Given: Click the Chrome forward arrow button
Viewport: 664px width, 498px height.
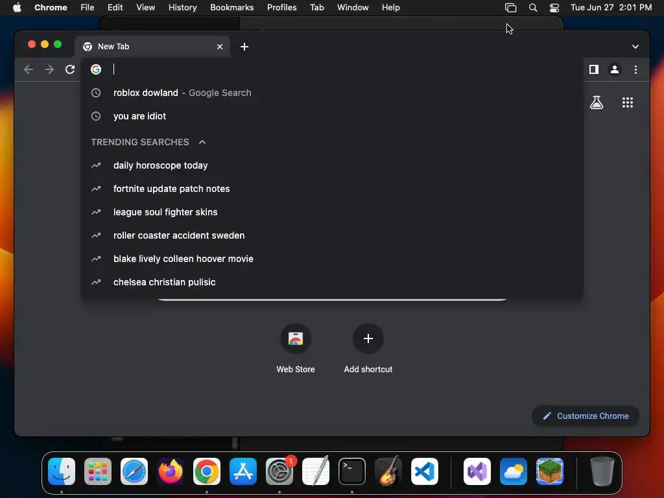Looking at the screenshot, I should (49, 69).
